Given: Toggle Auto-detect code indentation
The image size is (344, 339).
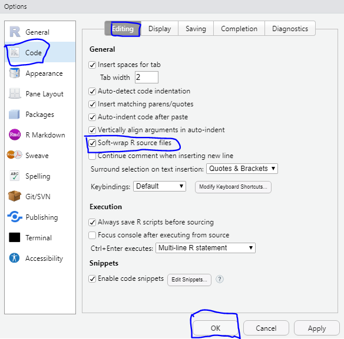Looking at the screenshot, I should point(92,91).
